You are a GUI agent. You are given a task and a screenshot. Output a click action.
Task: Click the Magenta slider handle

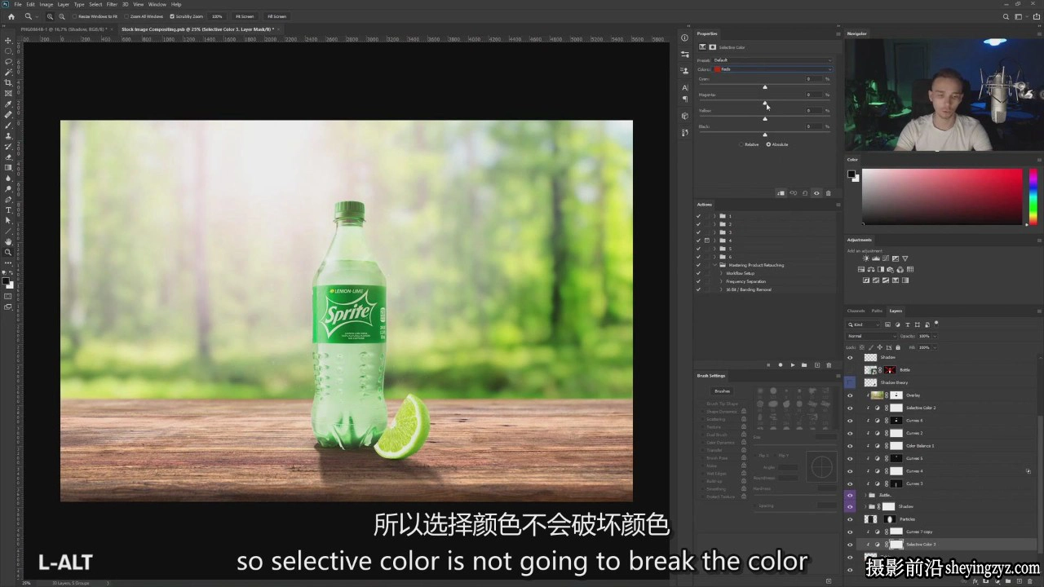coord(765,103)
